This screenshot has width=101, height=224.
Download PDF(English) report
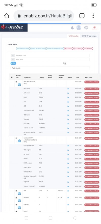78,48
